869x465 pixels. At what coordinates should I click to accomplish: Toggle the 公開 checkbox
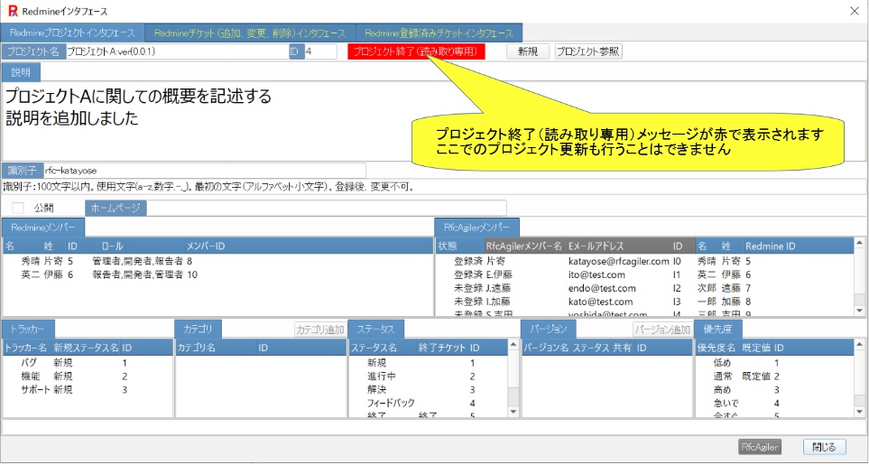[x=18, y=208]
